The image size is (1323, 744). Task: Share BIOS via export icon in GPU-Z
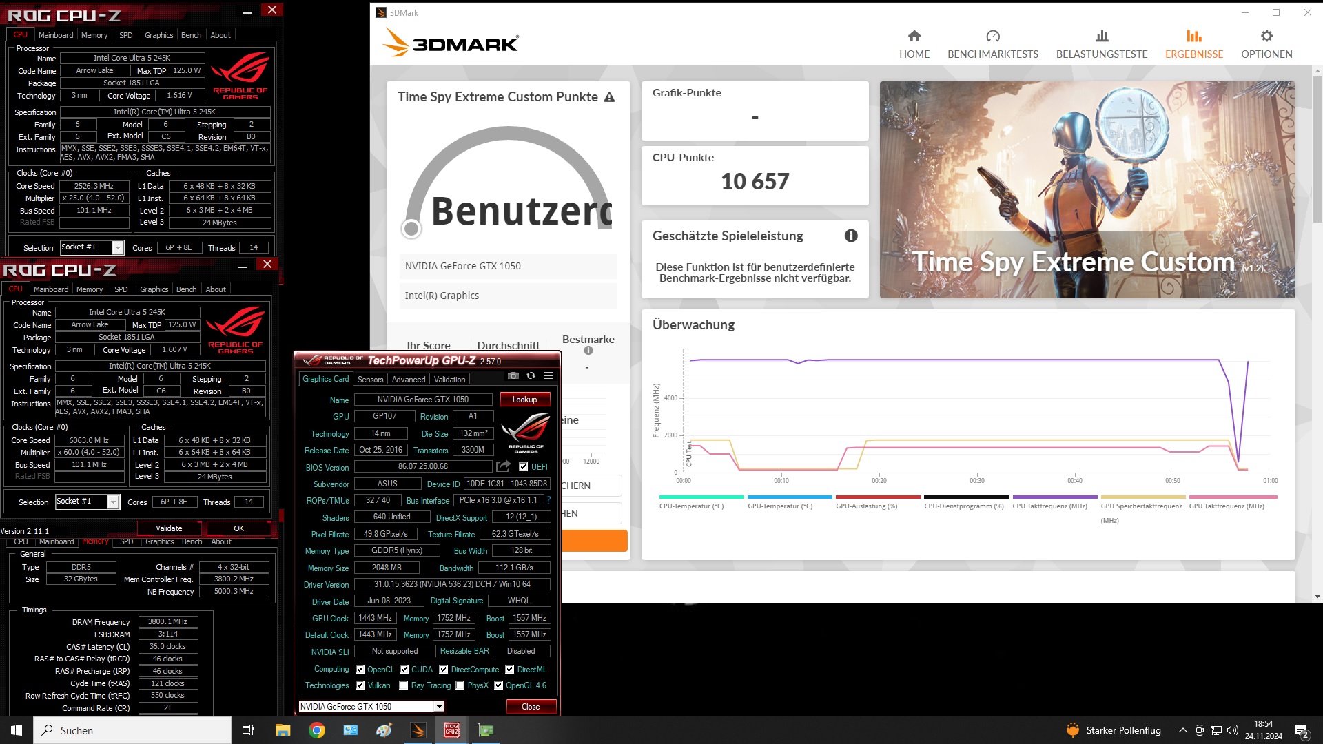pos(503,466)
